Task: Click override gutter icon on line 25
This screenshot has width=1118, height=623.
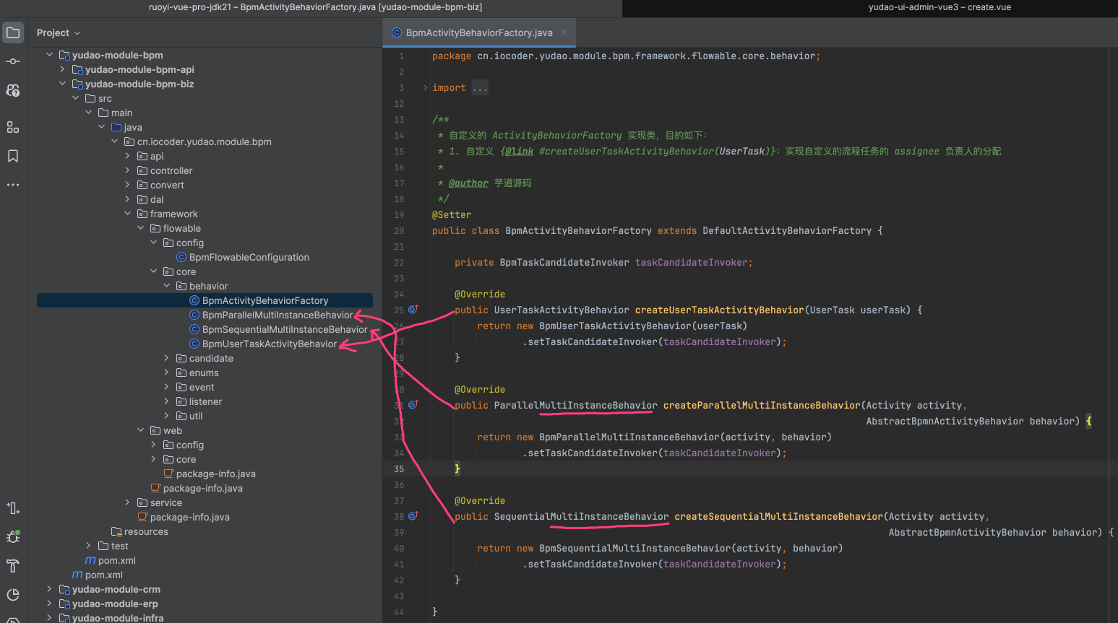Action: click(x=413, y=310)
